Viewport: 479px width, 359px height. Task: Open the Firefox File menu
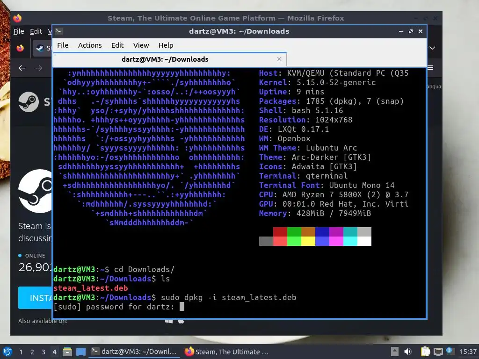pyautogui.click(x=19, y=31)
